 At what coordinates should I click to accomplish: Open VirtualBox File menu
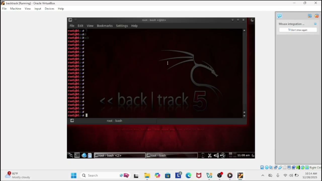4,9
